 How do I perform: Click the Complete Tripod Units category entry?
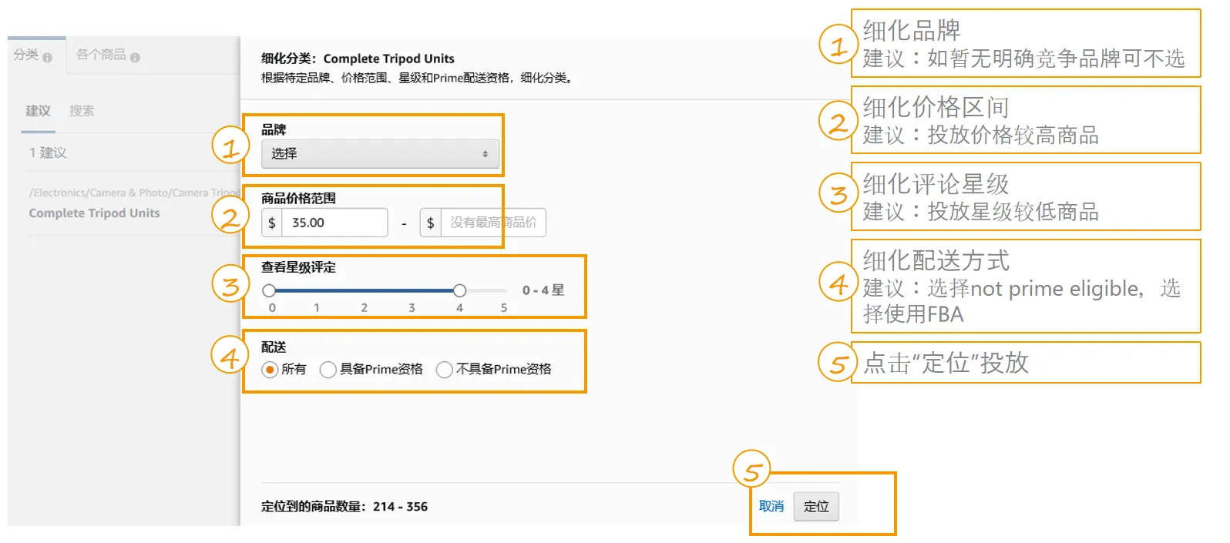click(x=94, y=213)
